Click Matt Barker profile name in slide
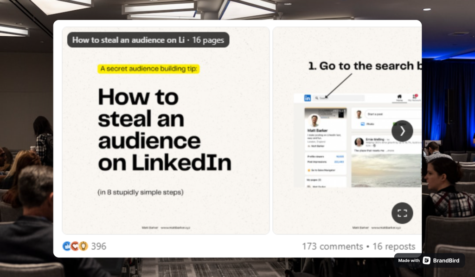This screenshot has height=277, width=475. [x=317, y=130]
